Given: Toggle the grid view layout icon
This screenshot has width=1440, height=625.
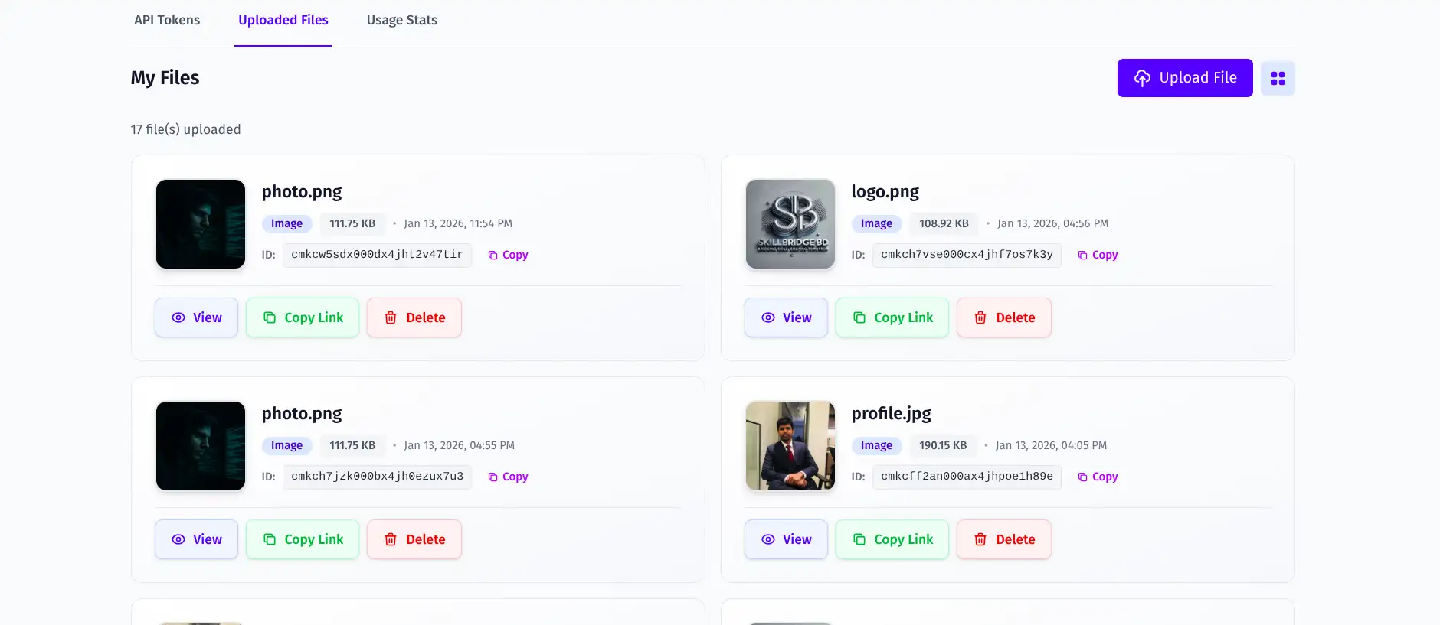Looking at the screenshot, I should [1278, 78].
